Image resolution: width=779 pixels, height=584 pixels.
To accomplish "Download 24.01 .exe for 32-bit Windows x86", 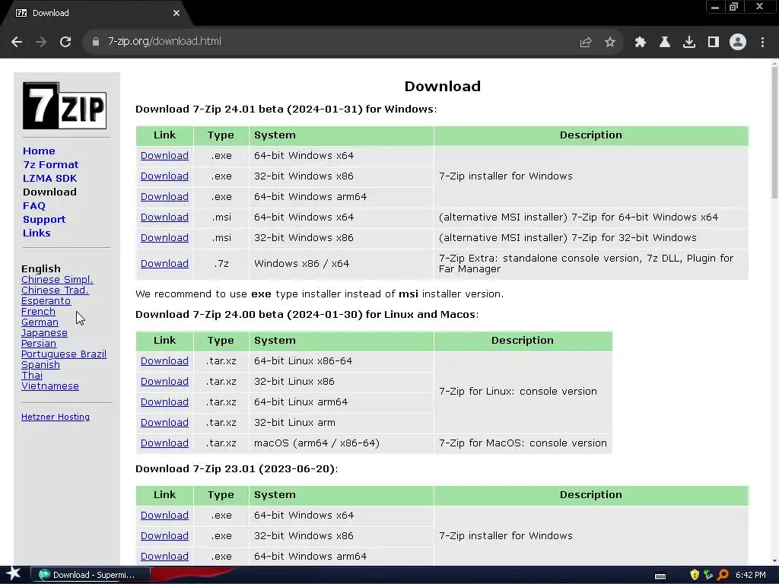I will coord(164,176).
